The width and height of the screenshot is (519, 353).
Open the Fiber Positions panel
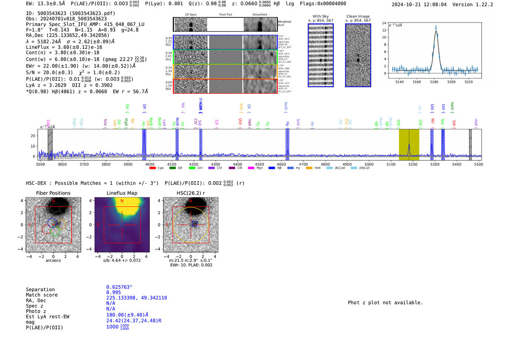click(53, 225)
